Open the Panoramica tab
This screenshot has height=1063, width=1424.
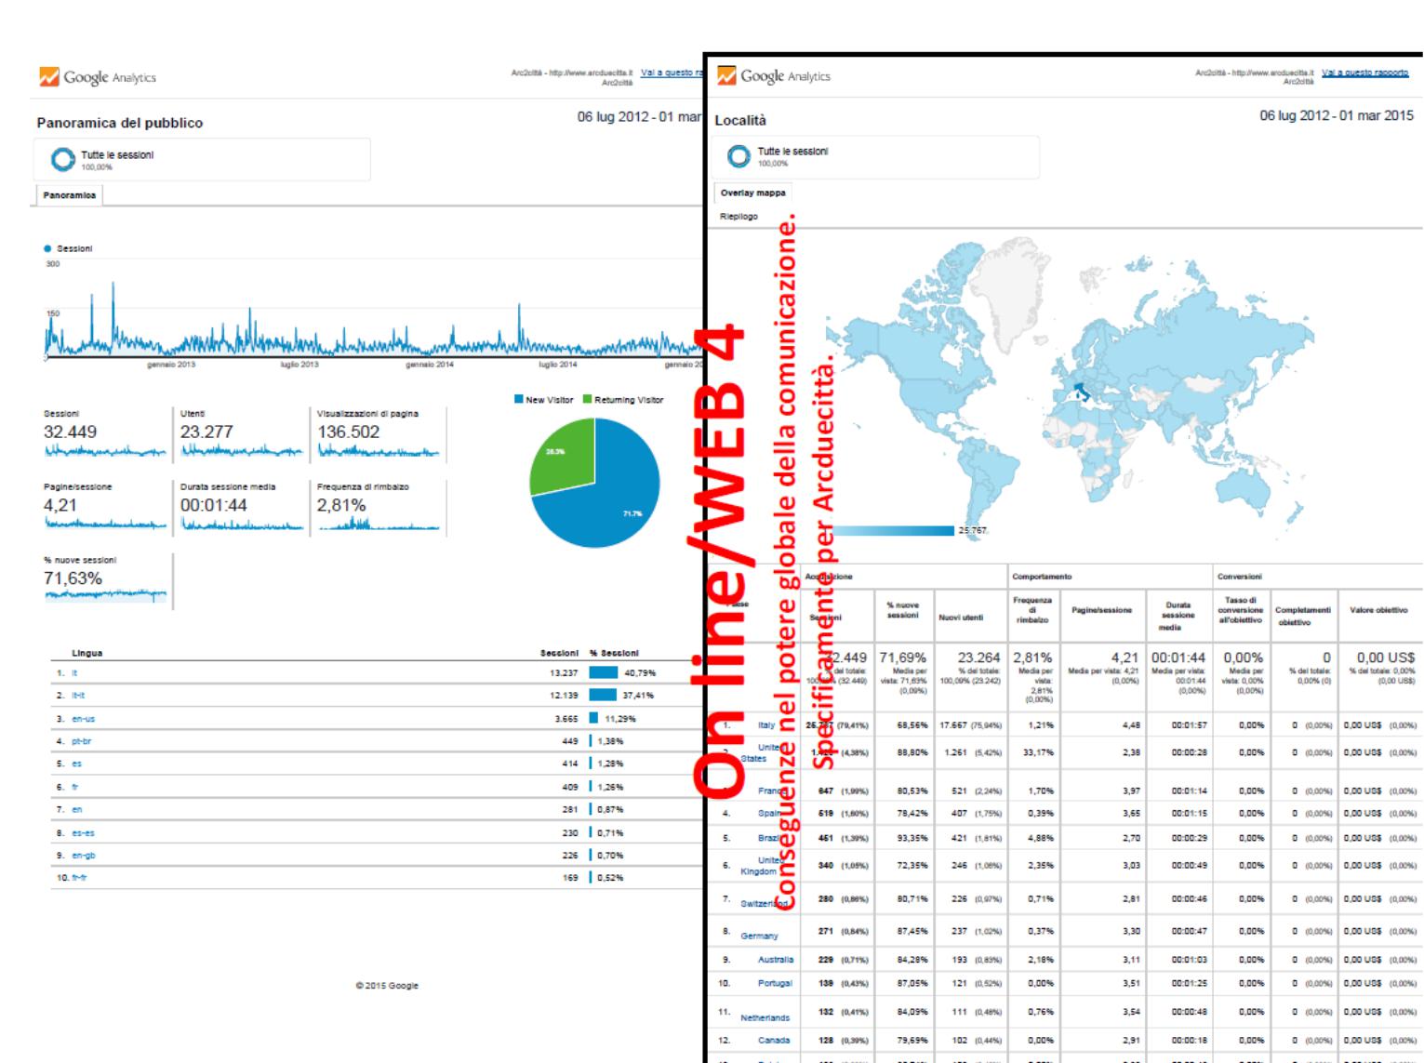pyautogui.click(x=68, y=195)
